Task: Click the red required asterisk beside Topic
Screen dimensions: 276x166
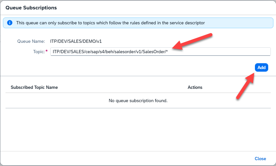Action: [x=47, y=51]
